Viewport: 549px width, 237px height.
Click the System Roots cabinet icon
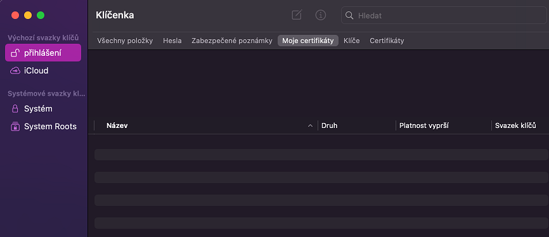[15, 126]
